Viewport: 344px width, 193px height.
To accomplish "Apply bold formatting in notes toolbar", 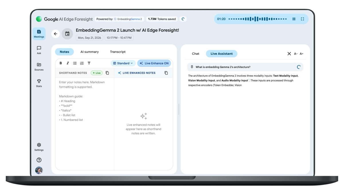I will point(61,63).
